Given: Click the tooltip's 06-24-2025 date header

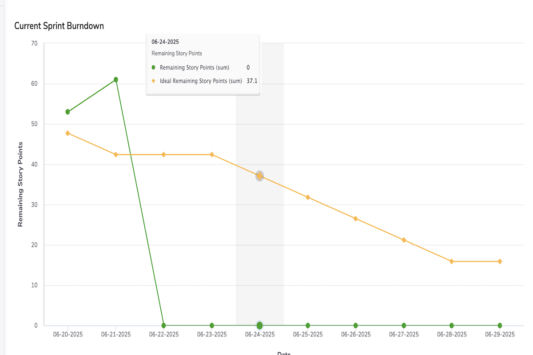Looking at the screenshot, I should pyautogui.click(x=165, y=42).
